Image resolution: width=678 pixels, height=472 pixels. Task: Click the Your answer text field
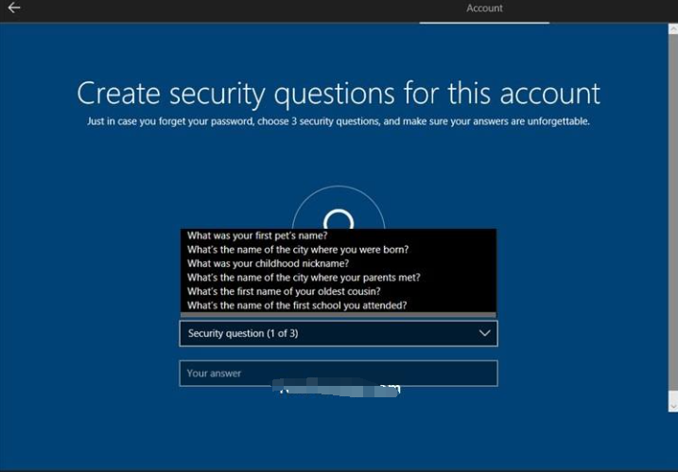coord(338,374)
